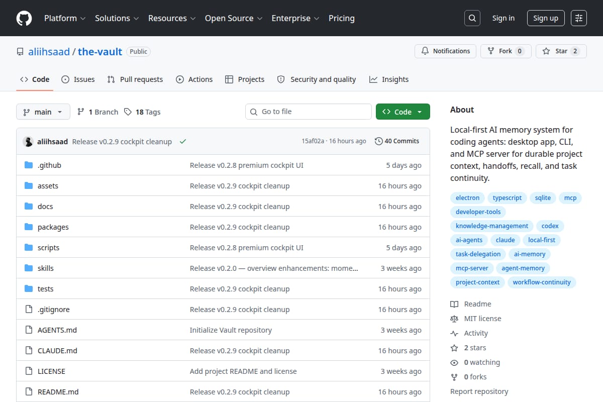The image size is (603, 402).
Task: Open the aliihsaad owner link
Action: (49, 52)
